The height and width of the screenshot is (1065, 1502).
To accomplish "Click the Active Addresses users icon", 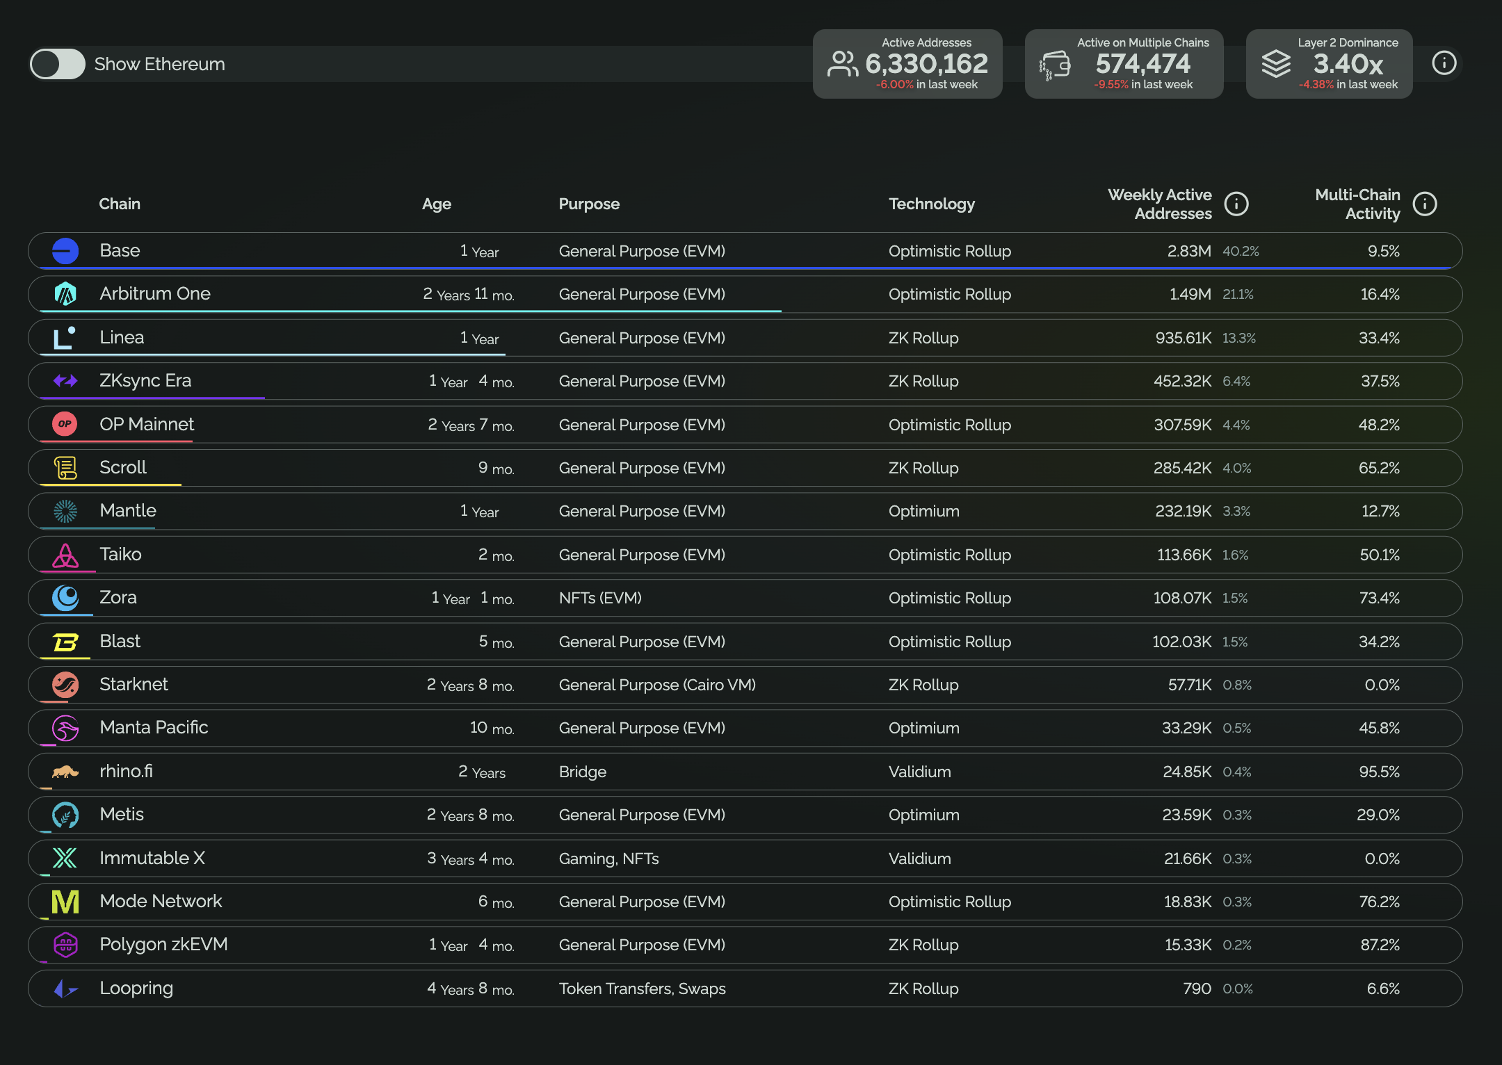I will 843,64.
